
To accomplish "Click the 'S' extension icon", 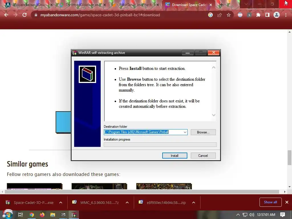I will click(x=249, y=15).
